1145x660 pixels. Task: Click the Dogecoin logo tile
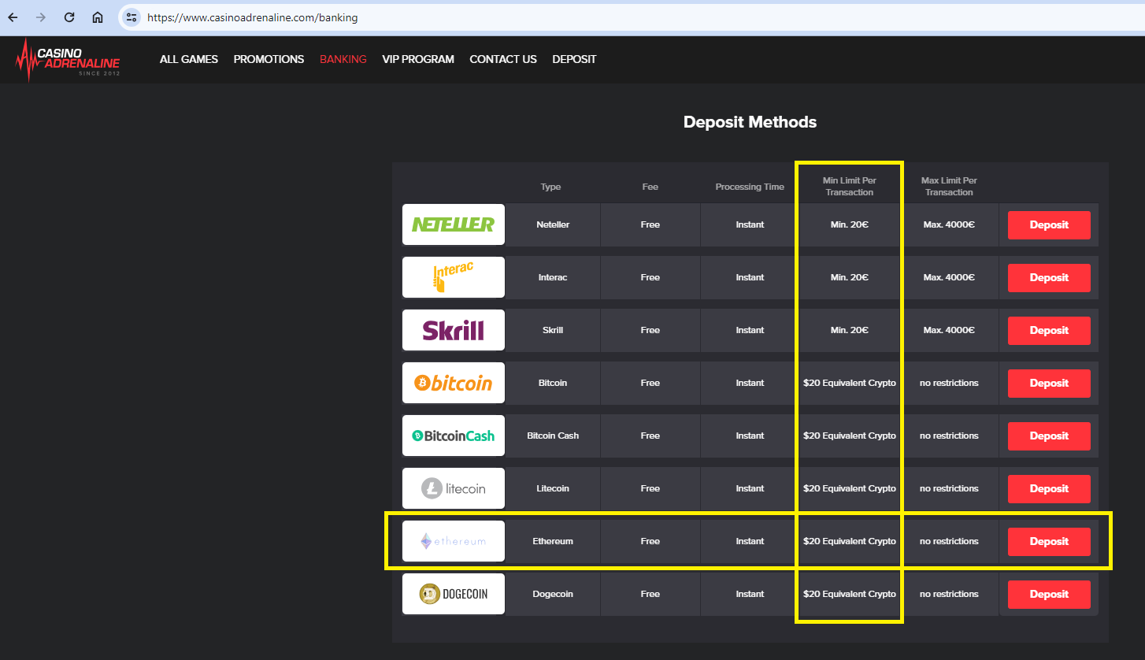click(x=453, y=594)
